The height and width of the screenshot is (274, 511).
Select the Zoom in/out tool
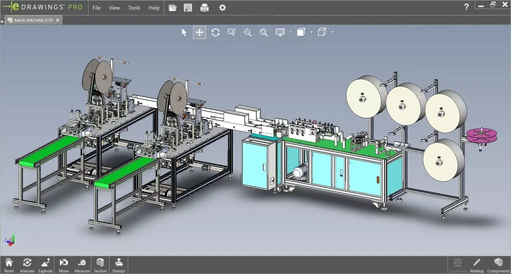click(x=231, y=32)
